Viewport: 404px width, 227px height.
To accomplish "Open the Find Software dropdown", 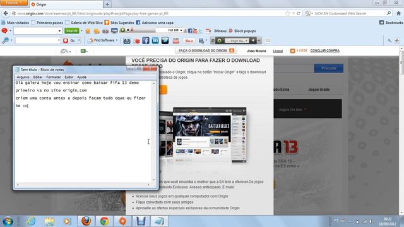I will (x=103, y=40).
